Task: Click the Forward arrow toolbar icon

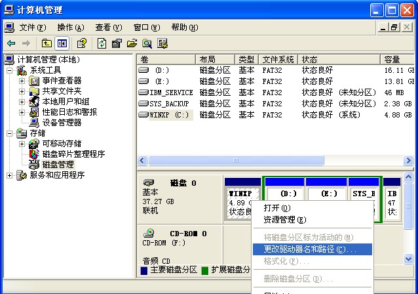Action: coord(26,43)
